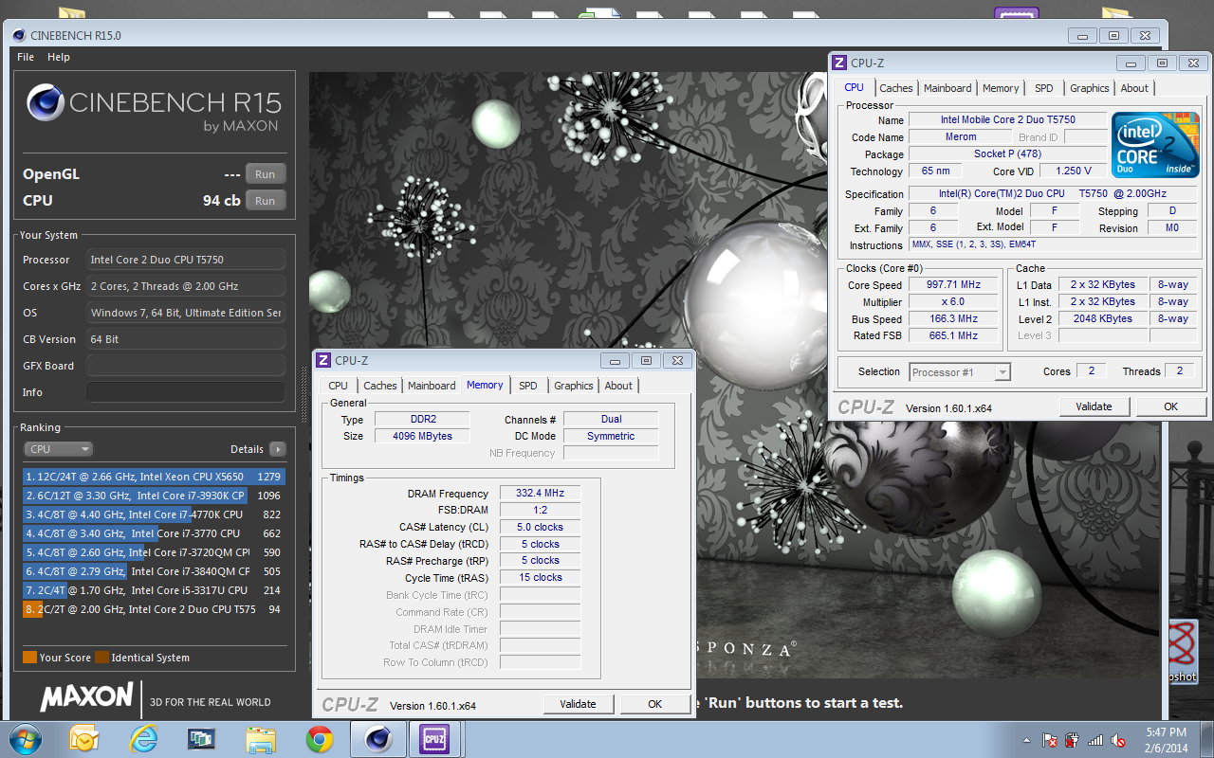Click OK in Memory CPU-Z window
Viewport: 1214px width, 758px height.
click(654, 704)
